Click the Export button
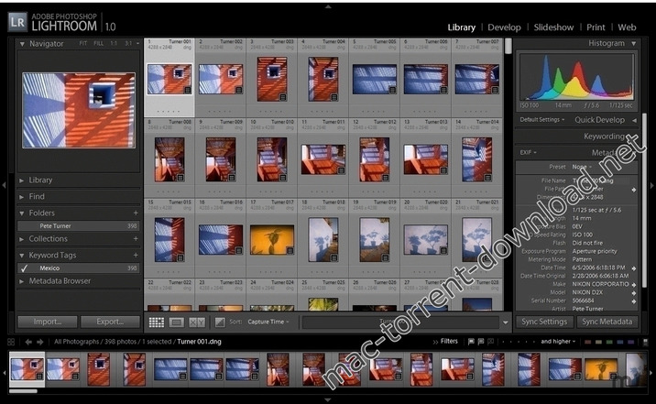This screenshot has width=656, height=404. click(110, 322)
